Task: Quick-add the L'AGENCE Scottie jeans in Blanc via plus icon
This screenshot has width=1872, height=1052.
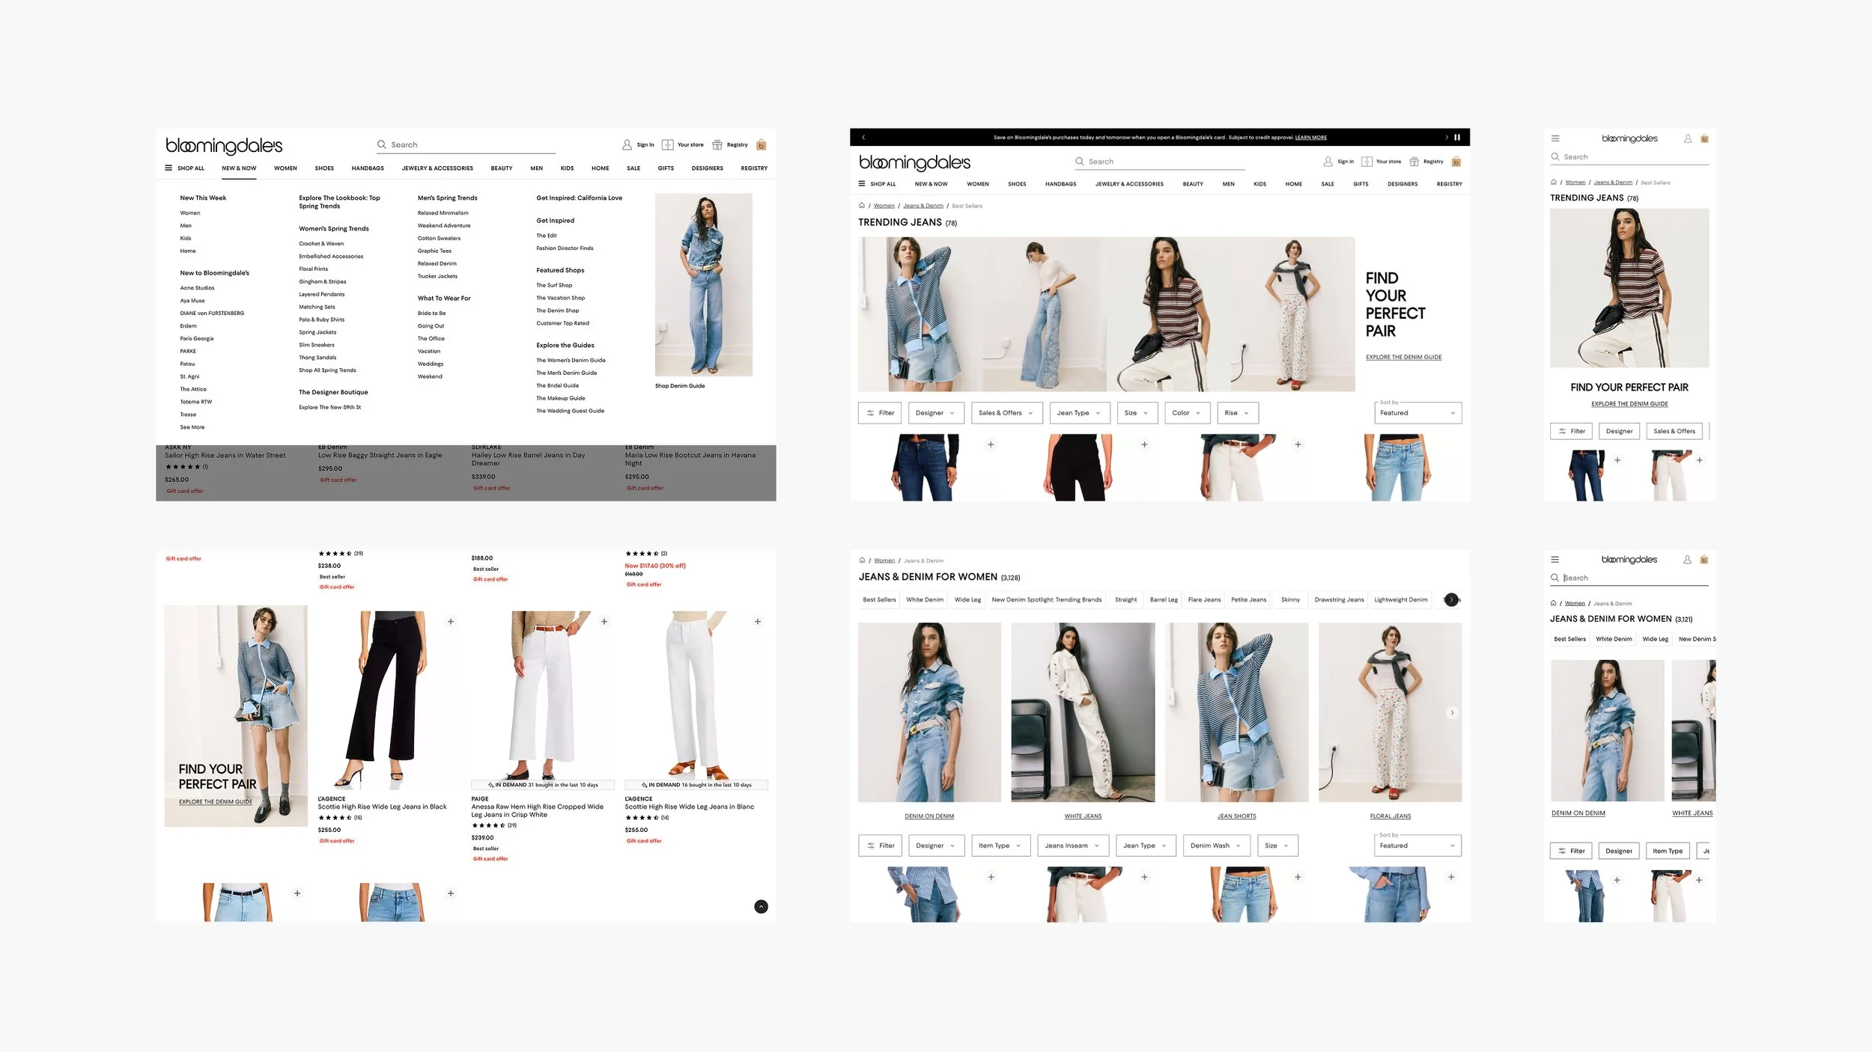Action: tap(758, 622)
